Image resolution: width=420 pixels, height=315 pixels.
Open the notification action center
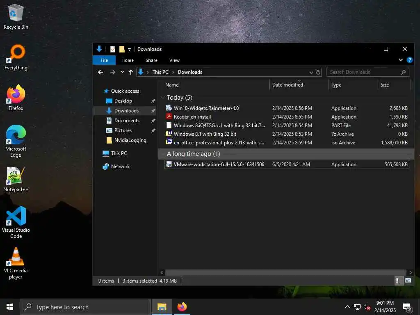(x=407, y=308)
